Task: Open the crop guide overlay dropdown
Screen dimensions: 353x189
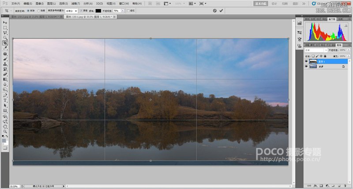Action: 71,11
